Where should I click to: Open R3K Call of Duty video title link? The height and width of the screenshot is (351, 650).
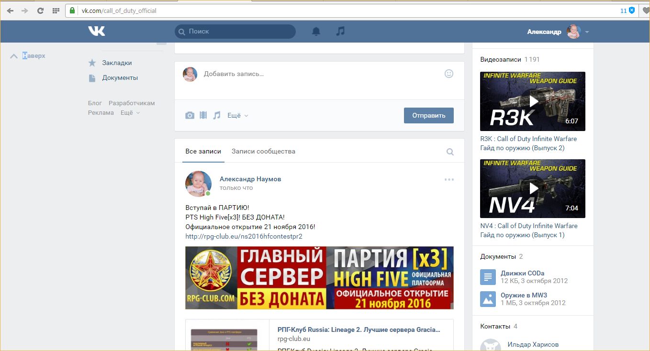tap(528, 143)
